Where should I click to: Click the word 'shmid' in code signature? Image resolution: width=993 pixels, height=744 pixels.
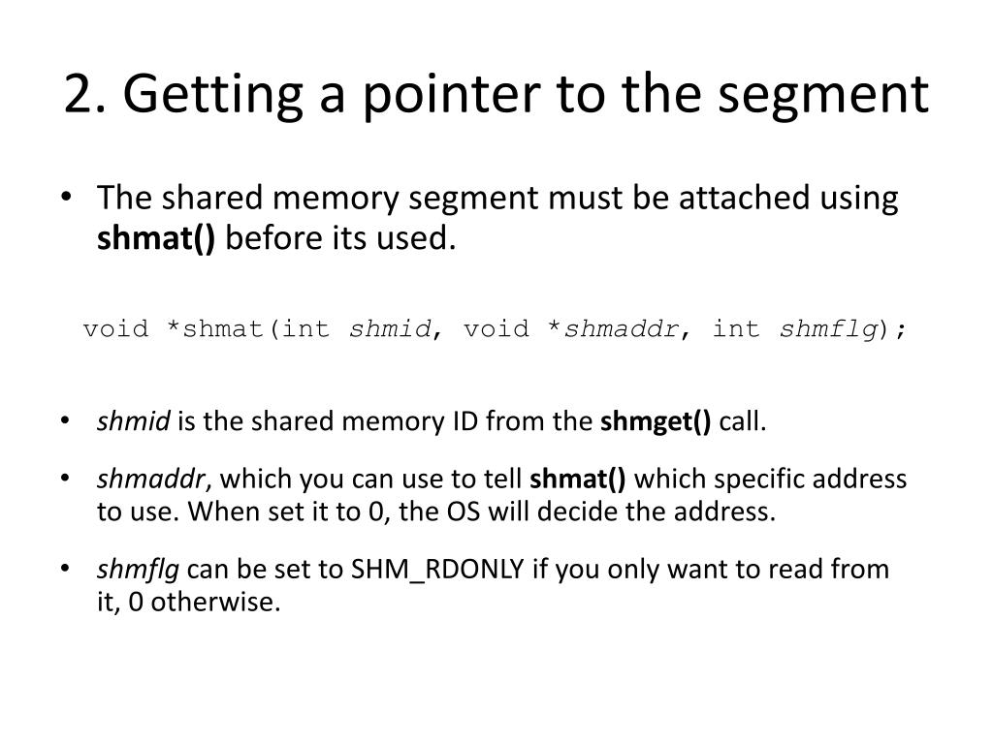(x=390, y=328)
